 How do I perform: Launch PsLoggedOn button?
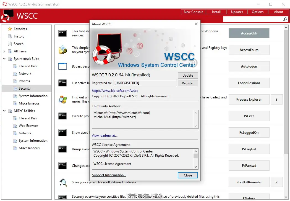[x=249, y=133]
